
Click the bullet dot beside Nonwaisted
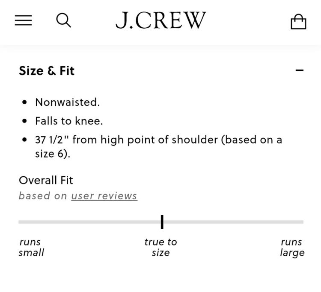coord(24,102)
